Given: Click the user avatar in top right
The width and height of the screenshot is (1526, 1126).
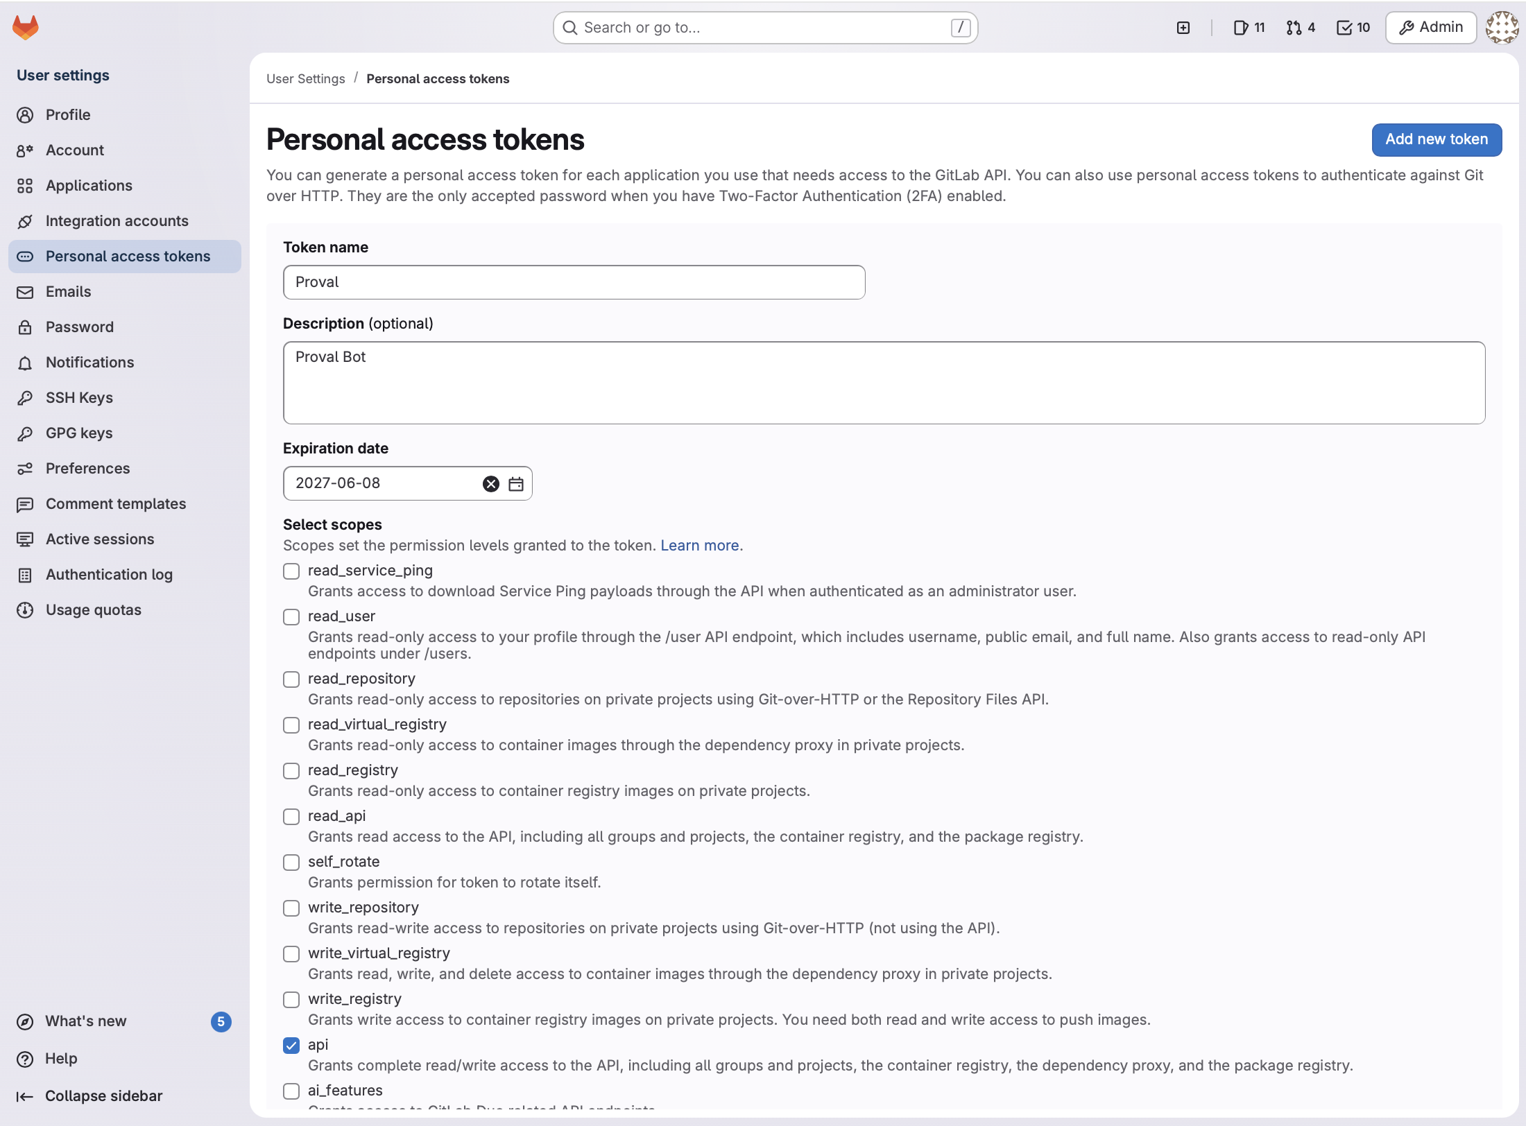Looking at the screenshot, I should point(1502,28).
